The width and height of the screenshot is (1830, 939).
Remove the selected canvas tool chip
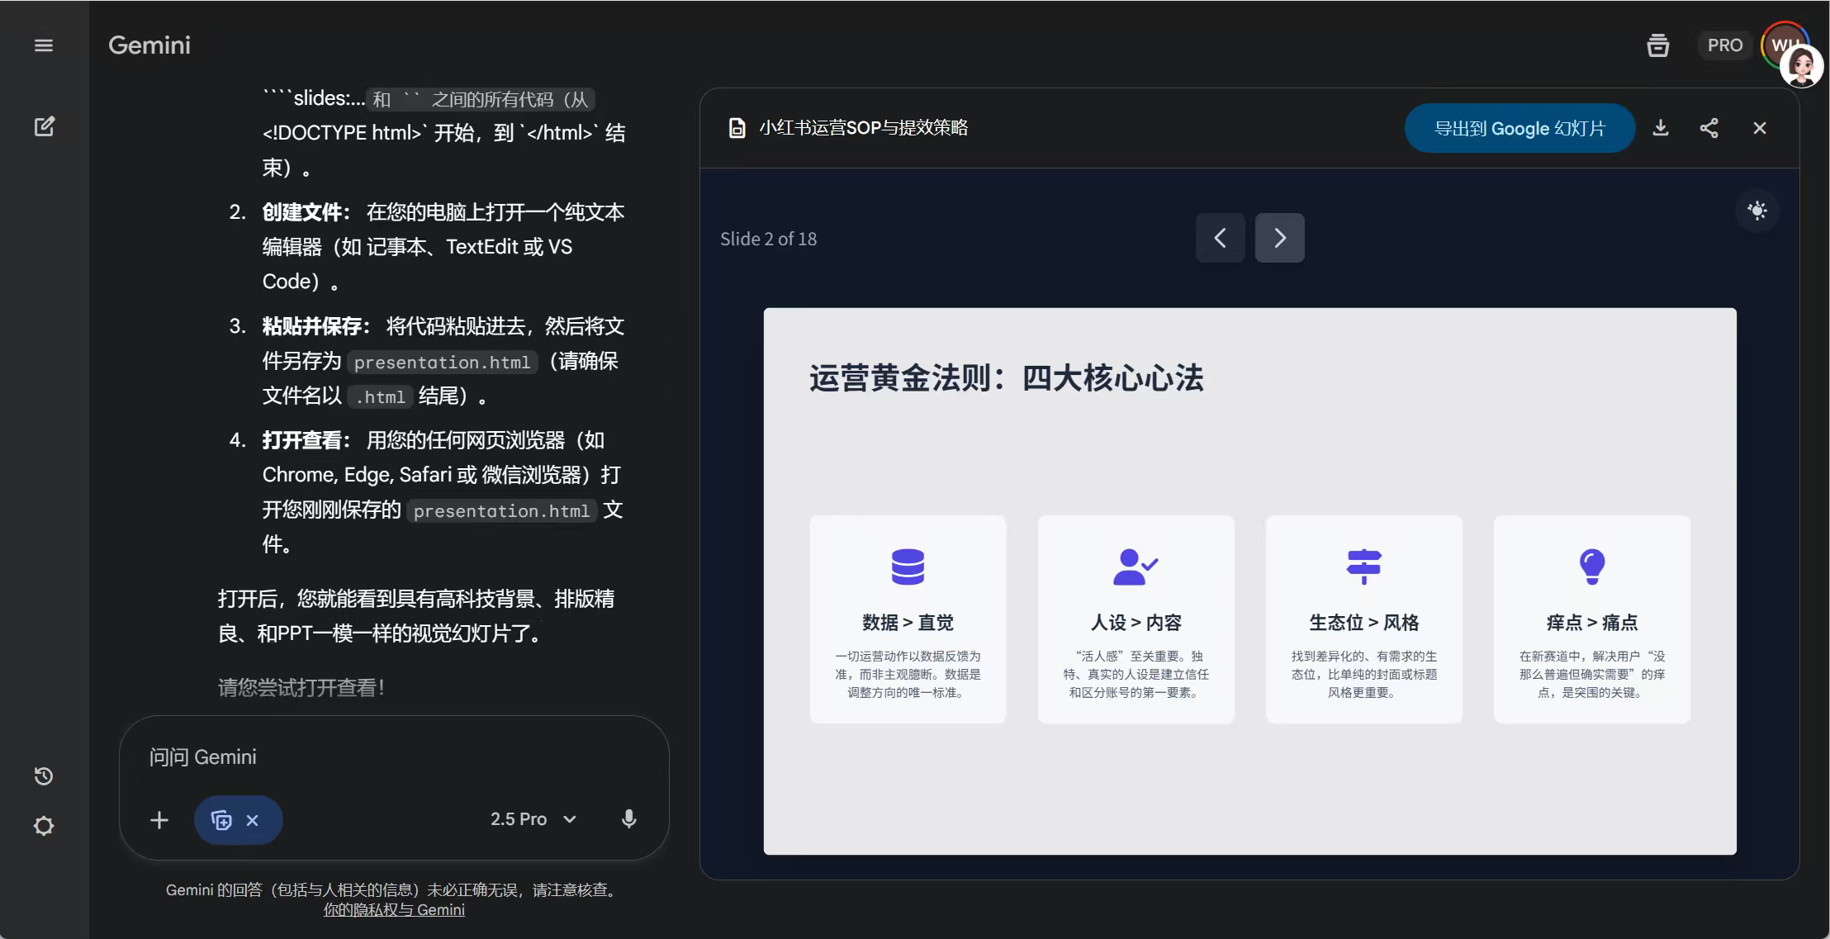coord(253,820)
